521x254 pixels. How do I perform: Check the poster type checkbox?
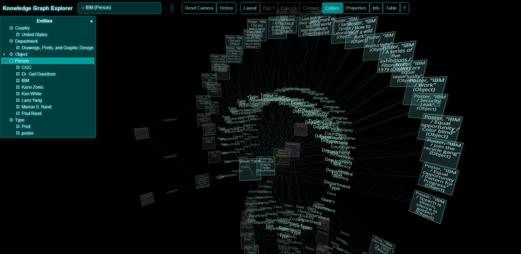pyautogui.click(x=18, y=133)
